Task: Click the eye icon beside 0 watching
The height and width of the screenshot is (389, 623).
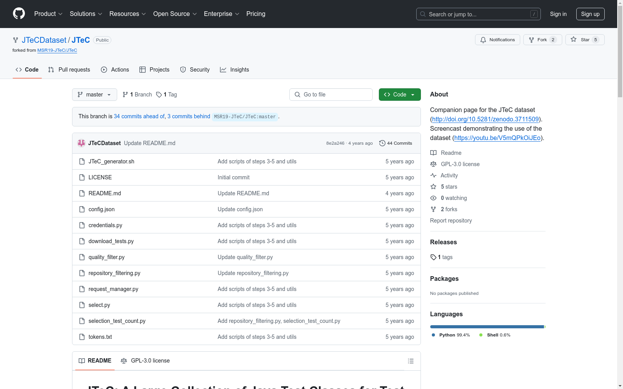Action: [433, 198]
